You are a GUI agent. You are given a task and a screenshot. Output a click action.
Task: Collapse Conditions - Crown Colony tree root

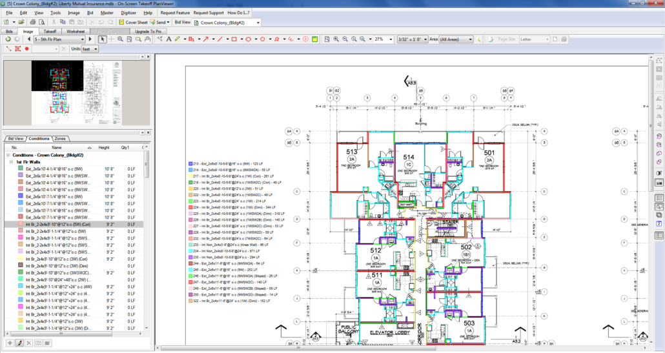(7, 155)
